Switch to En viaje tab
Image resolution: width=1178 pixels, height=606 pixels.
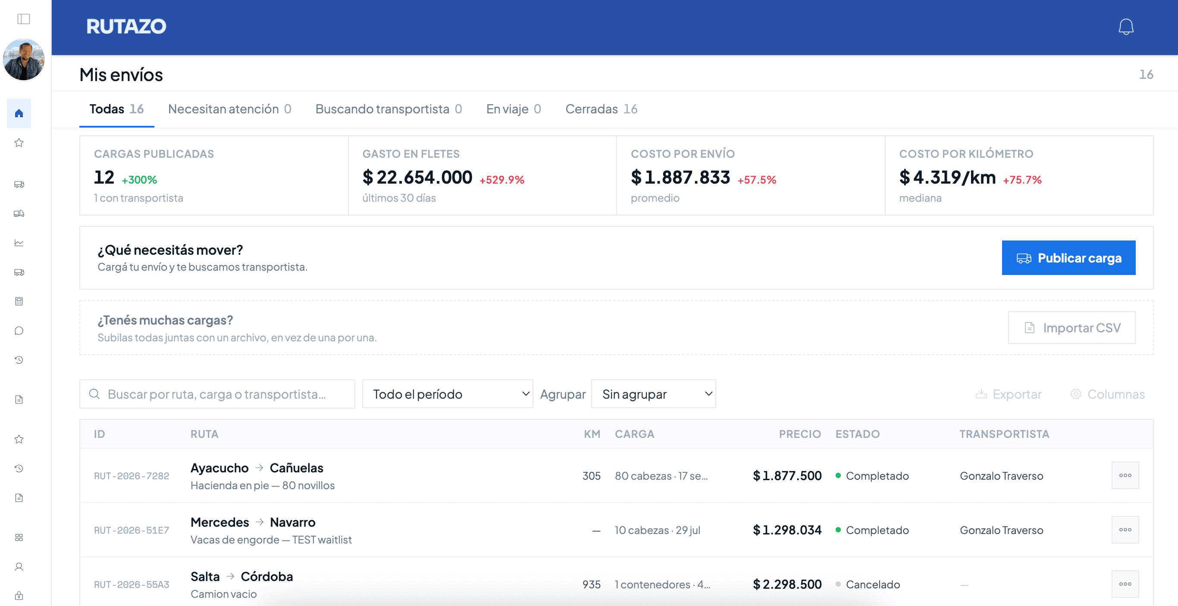514,109
